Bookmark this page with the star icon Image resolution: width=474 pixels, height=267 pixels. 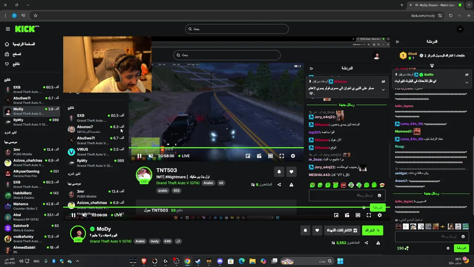coord(36,16)
